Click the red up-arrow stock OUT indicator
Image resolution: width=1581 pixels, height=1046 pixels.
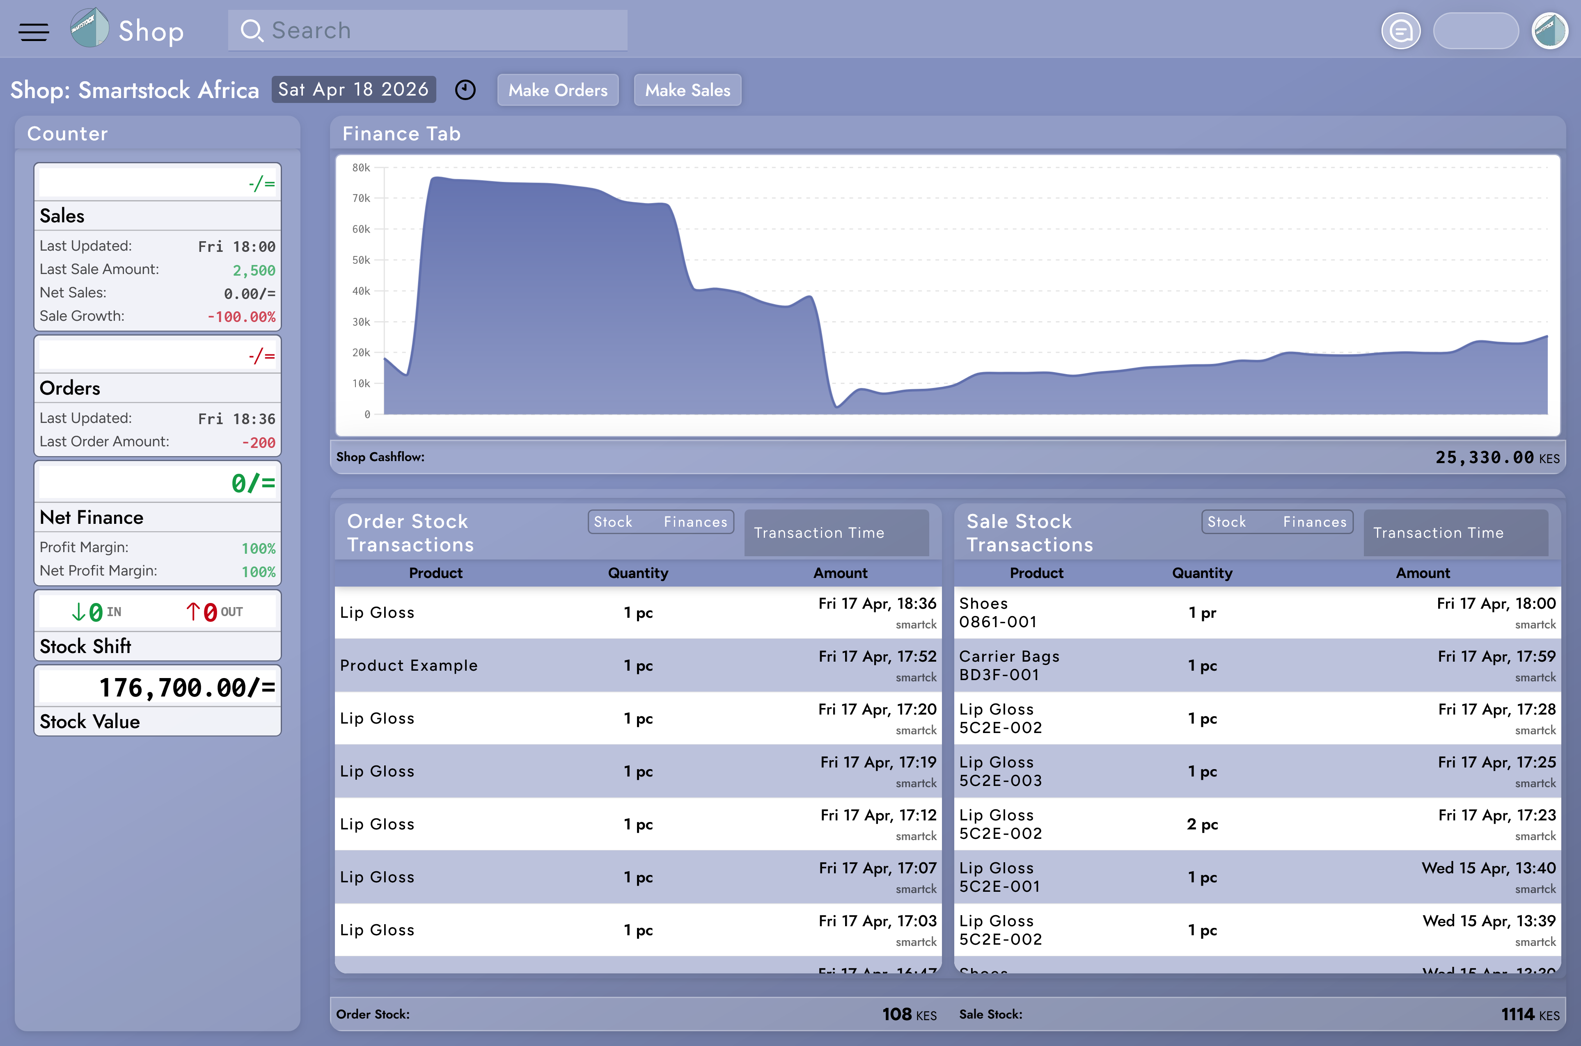pyautogui.click(x=193, y=612)
